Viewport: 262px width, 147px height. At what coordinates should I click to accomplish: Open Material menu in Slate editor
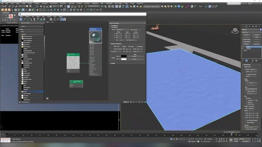pos(27,17)
